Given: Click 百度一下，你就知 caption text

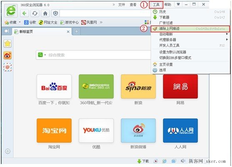Looking at the screenshot, I should (x=54, y=102).
